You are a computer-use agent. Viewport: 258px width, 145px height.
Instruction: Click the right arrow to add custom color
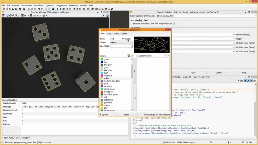[135, 71]
